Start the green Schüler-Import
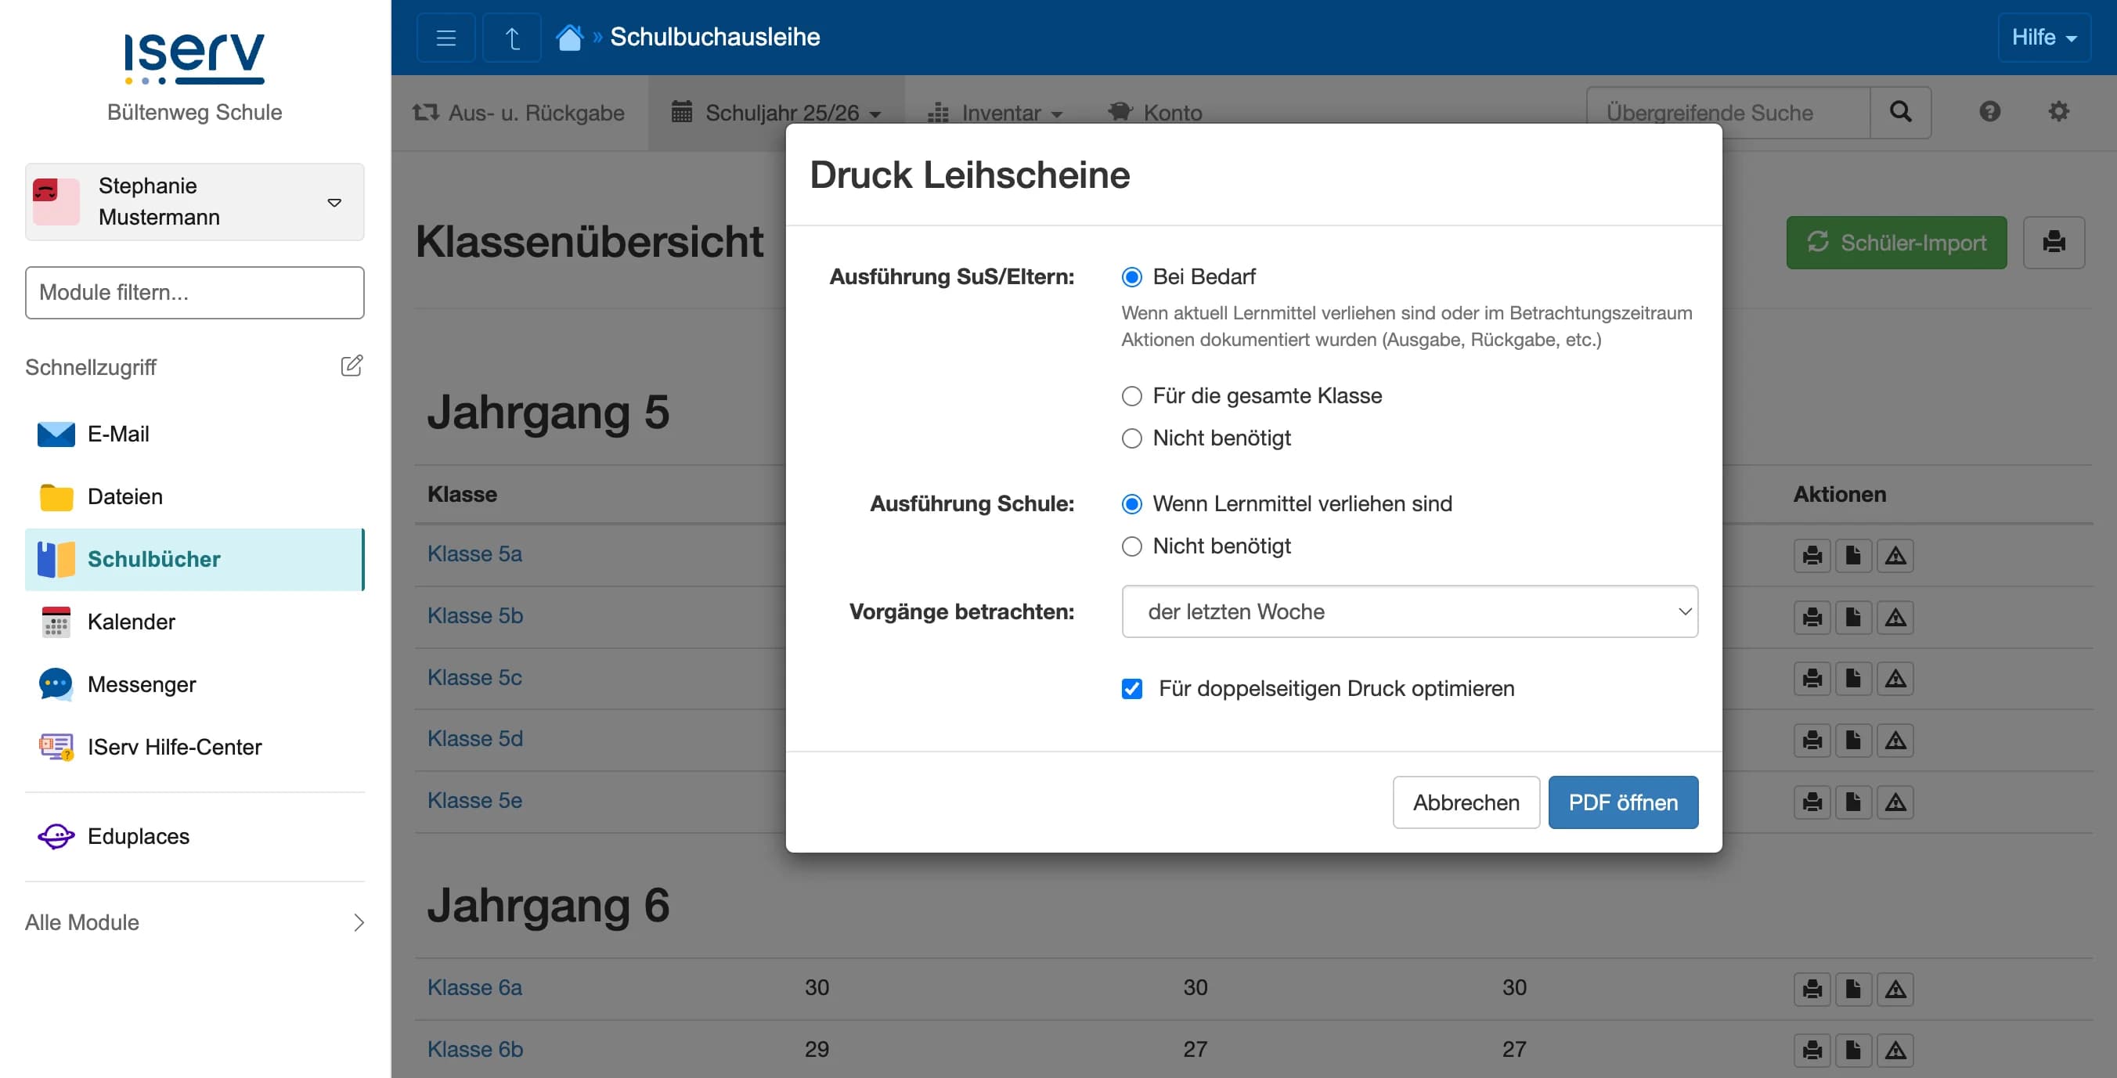 1896,243
